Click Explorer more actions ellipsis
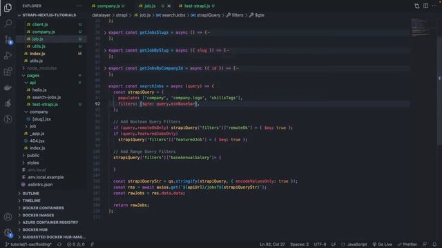 (x=79, y=6)
